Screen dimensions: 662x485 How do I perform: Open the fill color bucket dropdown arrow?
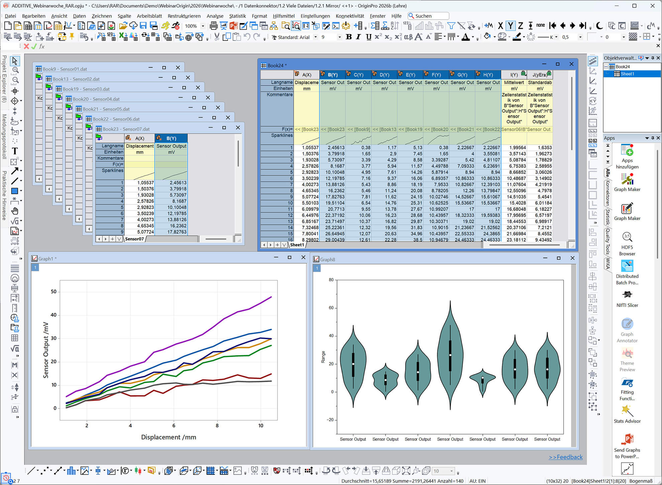pyautogui.click(x=494, y=37)
